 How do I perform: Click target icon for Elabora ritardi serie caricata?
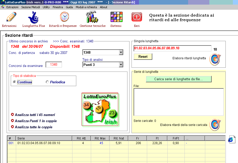tap(215, 125)
